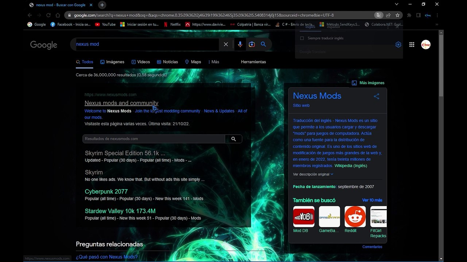Open the Google apps grid icon
Image resolution: width=467 pixels, height=262 pixels.
point(412,44)
